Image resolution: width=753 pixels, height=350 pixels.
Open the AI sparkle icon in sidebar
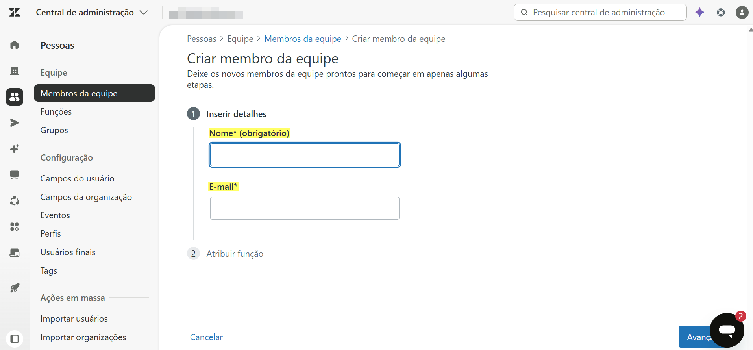(x=15, y=149)
